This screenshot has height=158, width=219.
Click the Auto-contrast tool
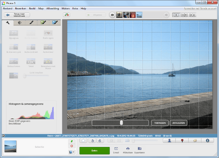tap(31, 48)
